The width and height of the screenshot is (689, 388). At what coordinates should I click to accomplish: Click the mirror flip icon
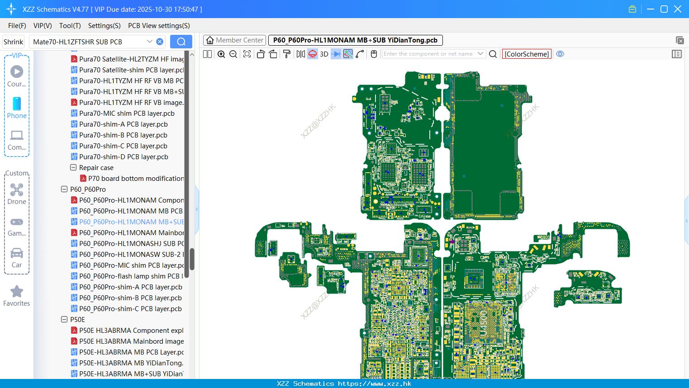(x=301, y=54)
